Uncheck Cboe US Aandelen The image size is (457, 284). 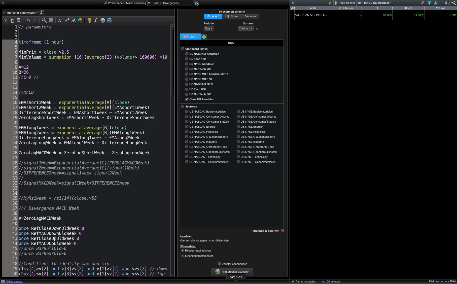(x=187, y=99)
